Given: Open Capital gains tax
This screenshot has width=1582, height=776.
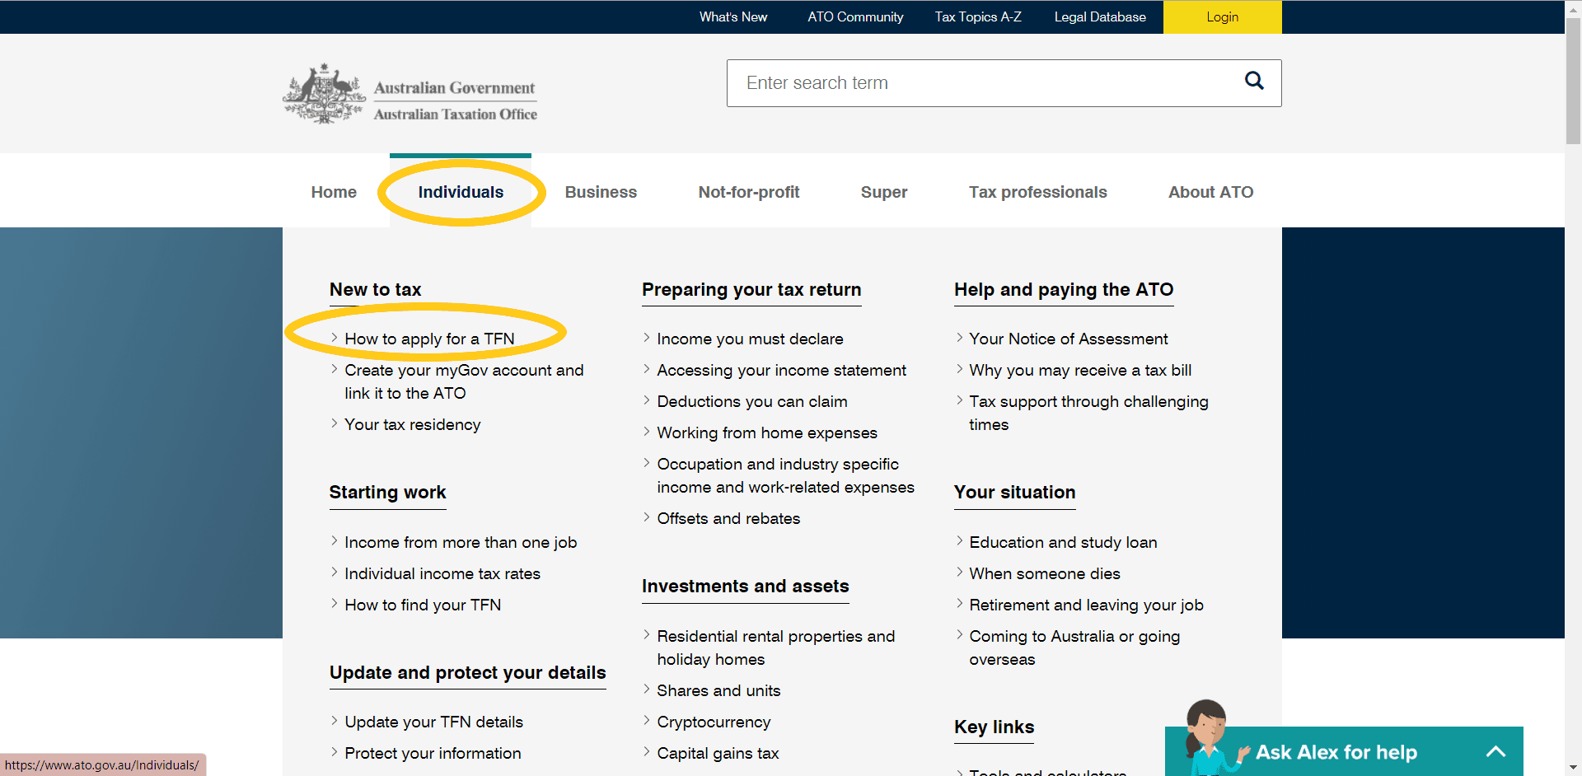Looking at the screenshot, I should (718, 754).
